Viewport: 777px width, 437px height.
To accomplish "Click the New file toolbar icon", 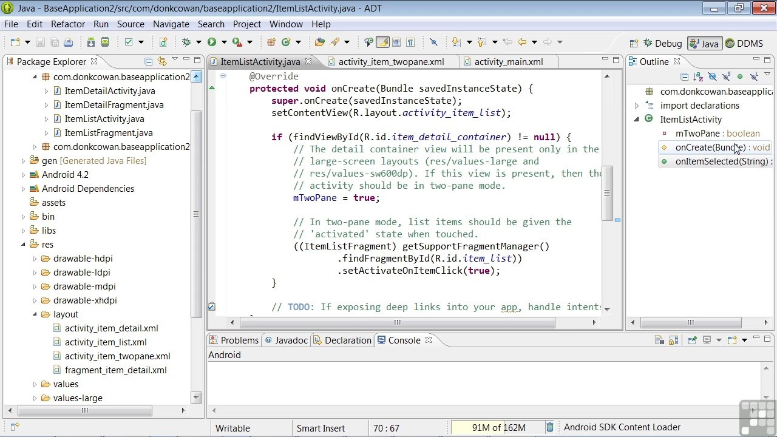I will point(15,42).
